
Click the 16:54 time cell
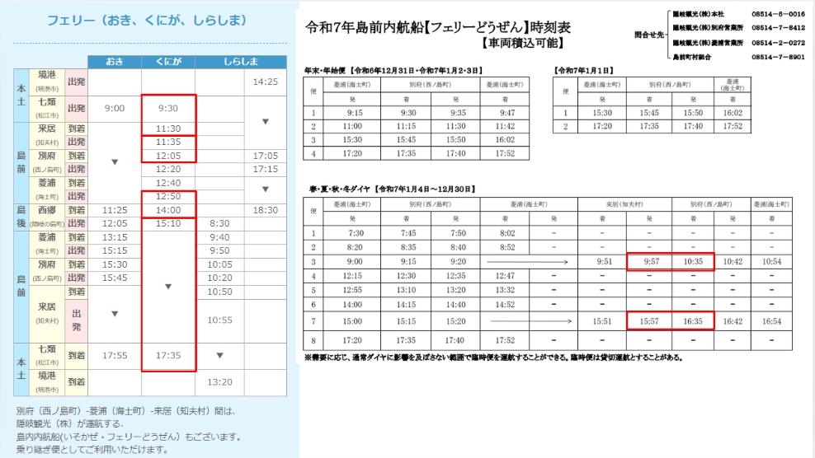pyautogui.click(x=772, y=321)
